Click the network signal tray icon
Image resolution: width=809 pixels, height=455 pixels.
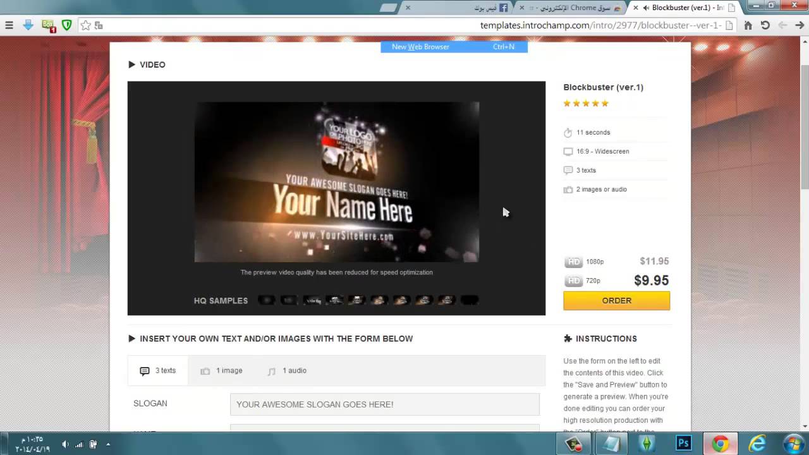tap(79, 444)
